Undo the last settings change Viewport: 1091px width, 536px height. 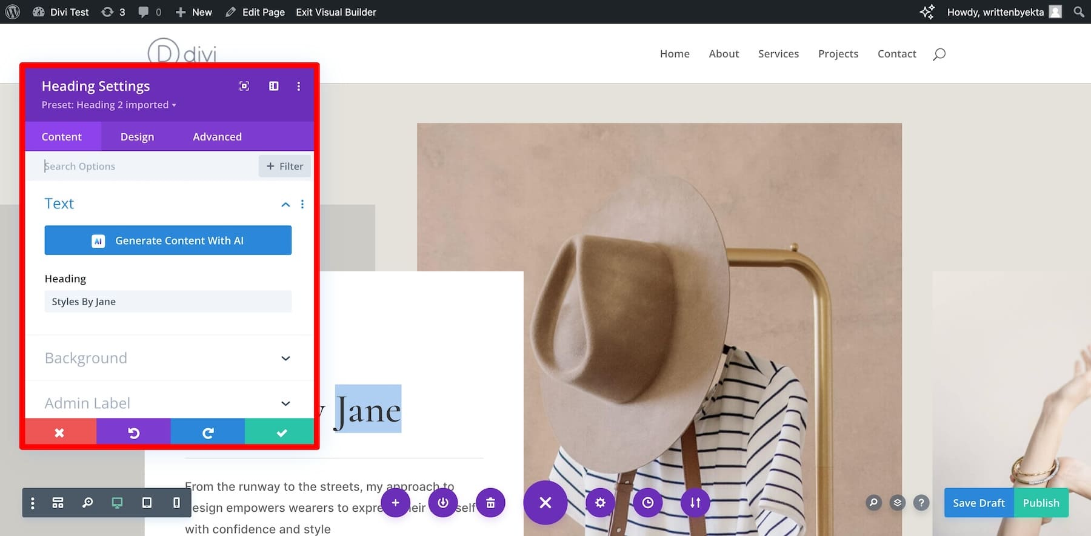pyautogui.click(x=133, y=432)
